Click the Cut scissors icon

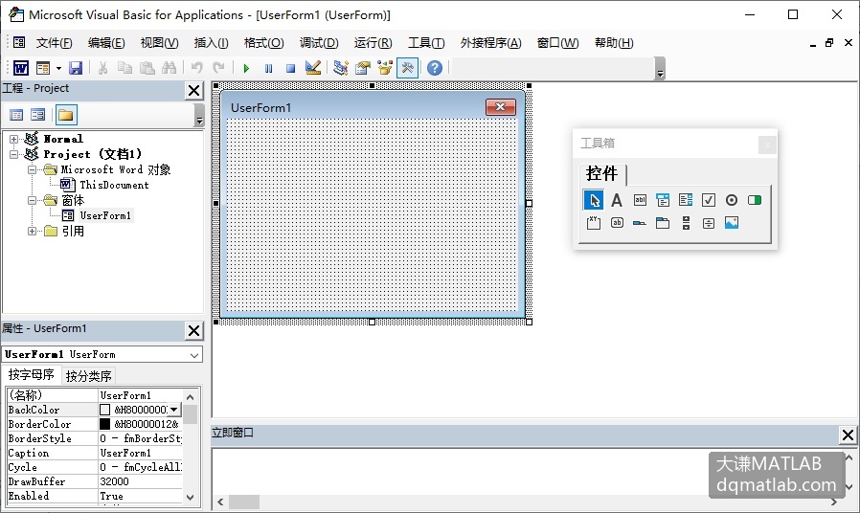click(x=102, y=68)
